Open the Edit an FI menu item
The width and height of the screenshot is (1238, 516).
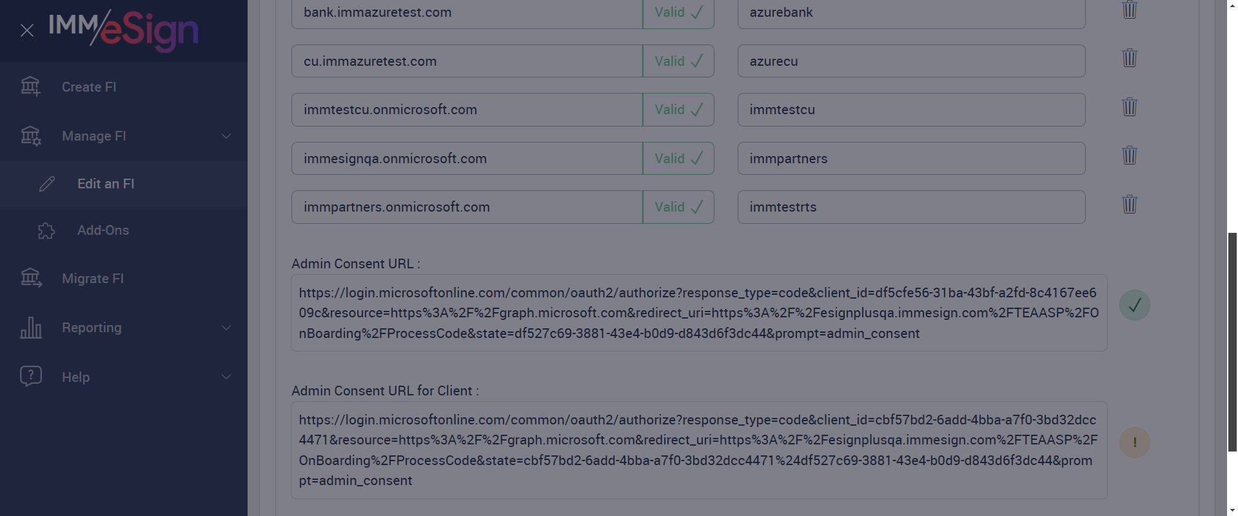pyautogui.click(x=106, y=184)
